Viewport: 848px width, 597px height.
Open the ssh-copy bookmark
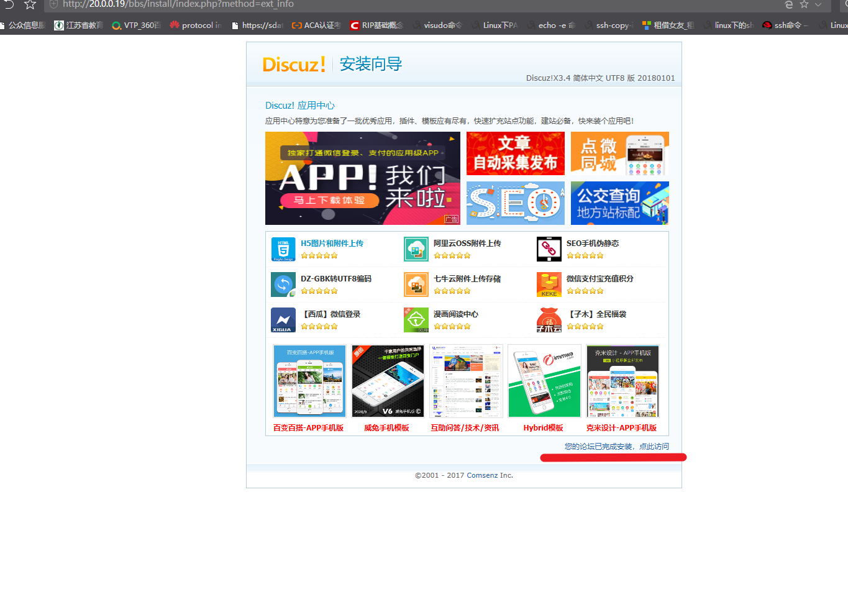click(609, 25)
